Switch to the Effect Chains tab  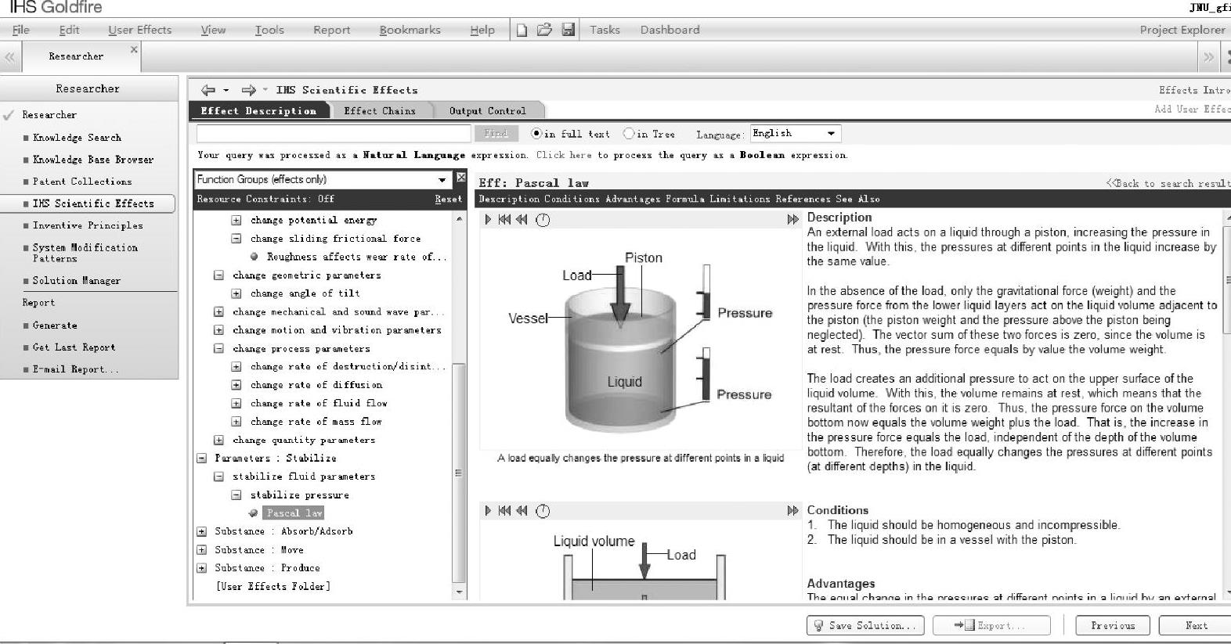(380, 111)
